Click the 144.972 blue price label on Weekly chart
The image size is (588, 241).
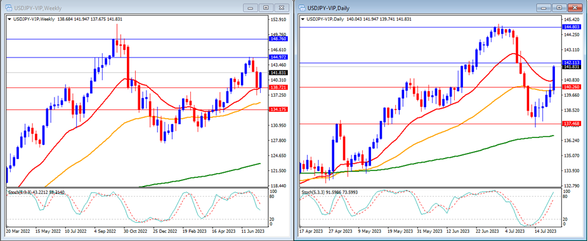[278, 57]
